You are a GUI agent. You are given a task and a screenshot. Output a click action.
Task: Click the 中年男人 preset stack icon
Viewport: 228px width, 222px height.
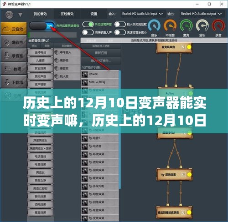[57, 53]
